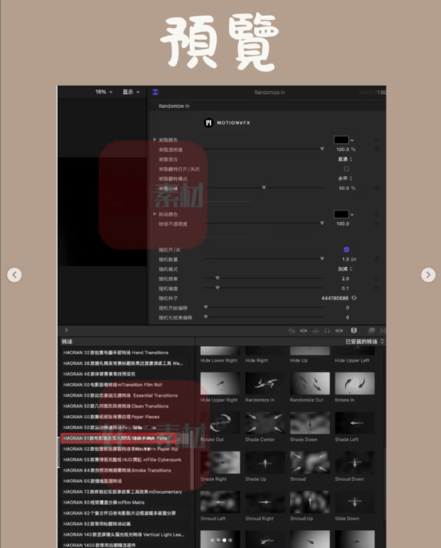The height and width of the screenshot is (548, 441).
Task: Expand the timeline index chevron arrow
Action: point(66,330)
